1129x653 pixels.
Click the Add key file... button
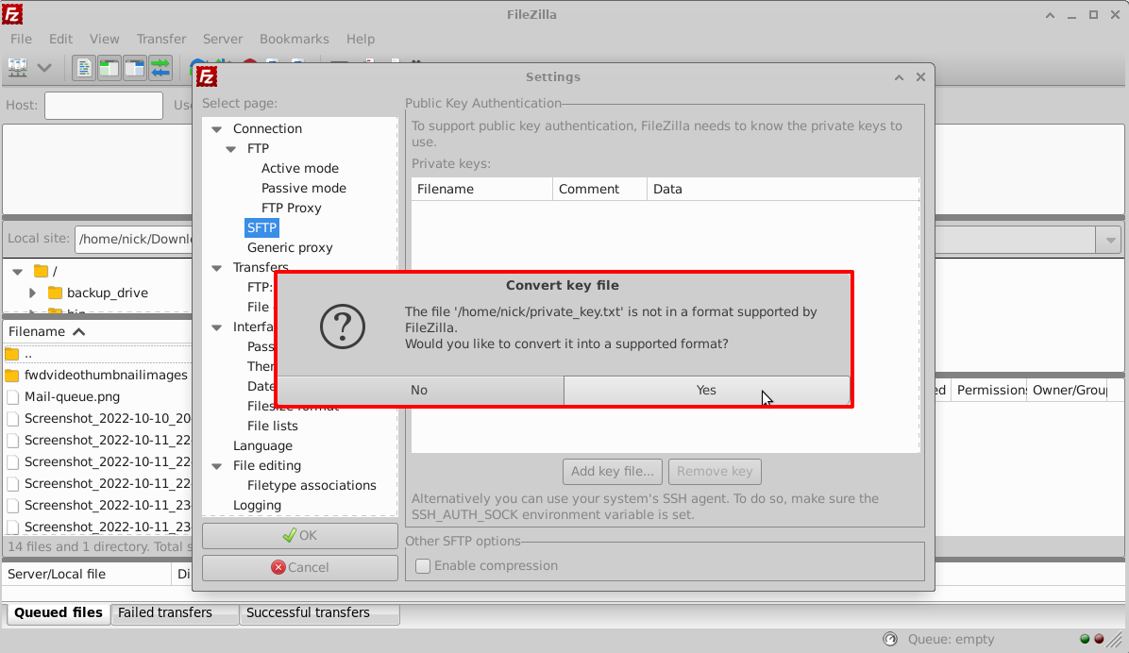click(613, 472)
